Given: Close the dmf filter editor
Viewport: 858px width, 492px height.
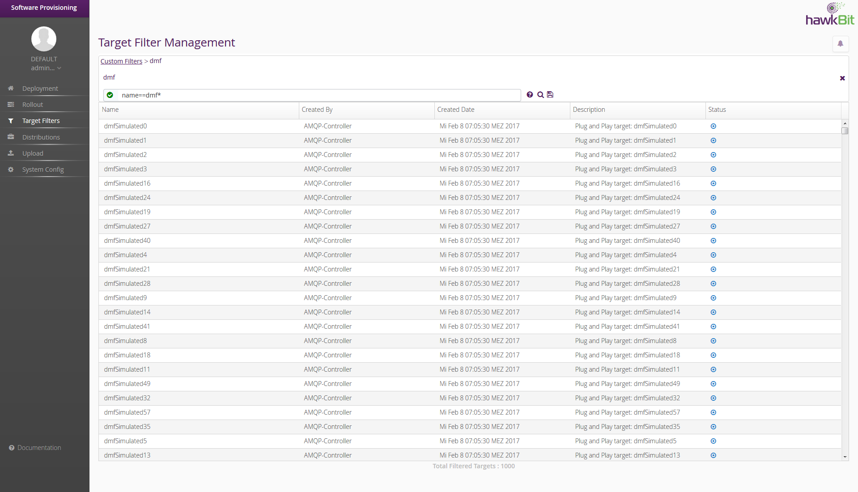Looking at the screenshot, I should tap(842, 78).
